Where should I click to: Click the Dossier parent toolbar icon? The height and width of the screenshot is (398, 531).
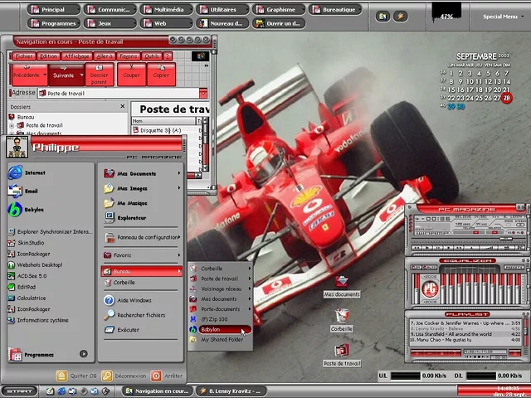tap(100, 75)
